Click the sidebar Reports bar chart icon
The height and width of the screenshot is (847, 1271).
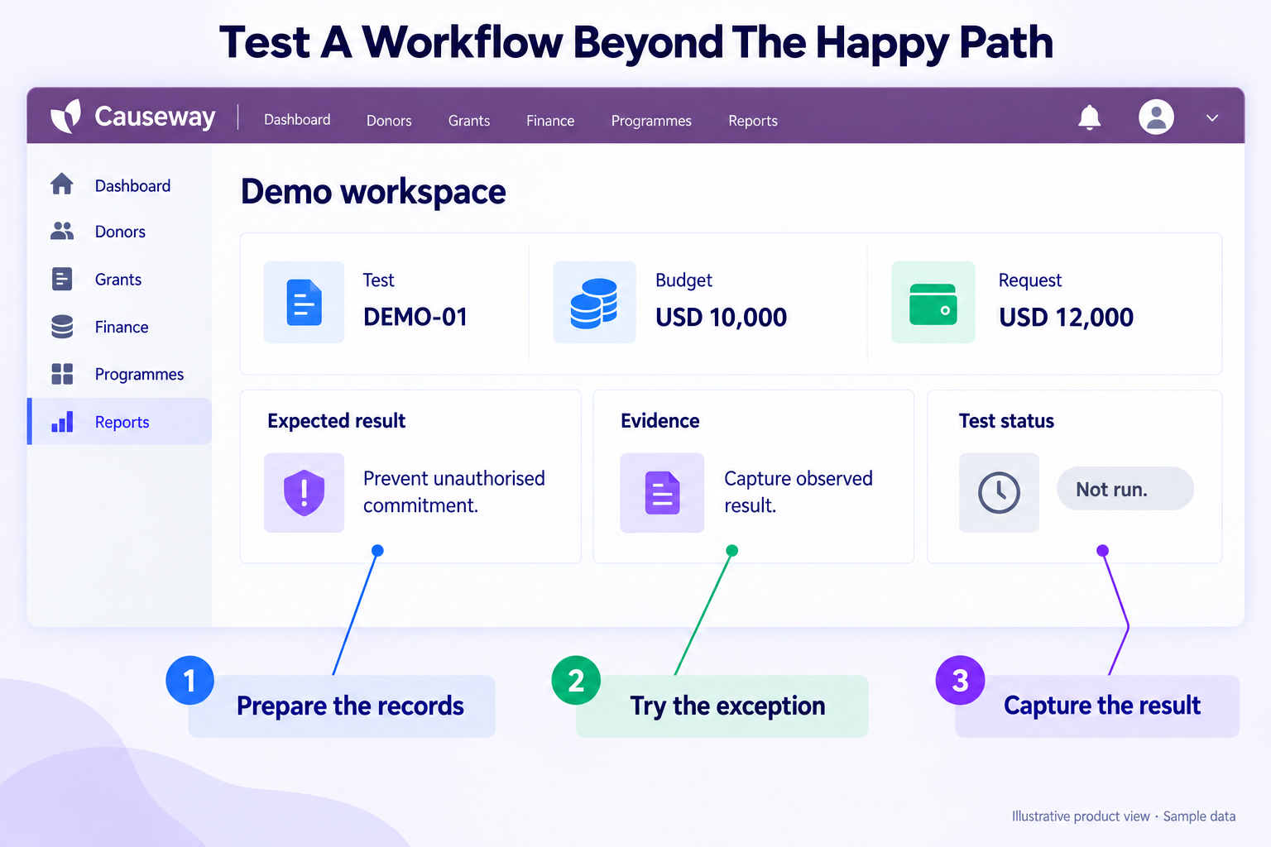click(x=62, y=422)
